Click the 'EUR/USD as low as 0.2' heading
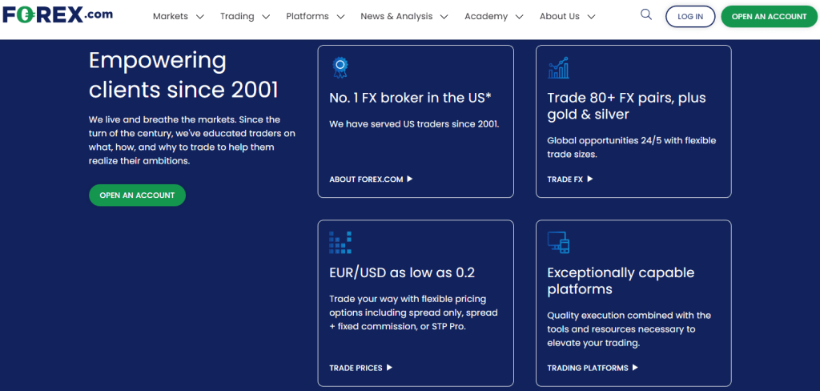Image resolution: width=820 pixels, height=391 pixels. pos(402,272)
